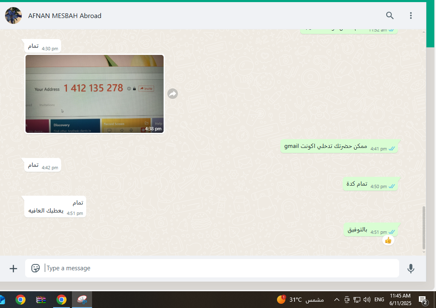Click the attach plus icon
The image size is (436, 308).
[13, 269]
